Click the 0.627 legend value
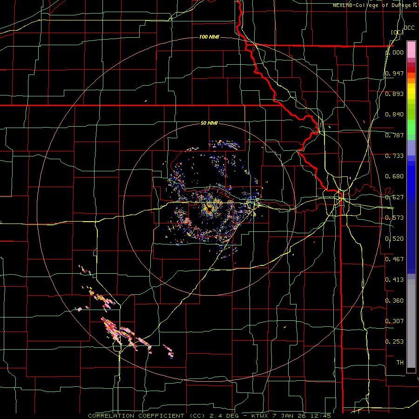The image size is (419, 419). coord(394,197)
